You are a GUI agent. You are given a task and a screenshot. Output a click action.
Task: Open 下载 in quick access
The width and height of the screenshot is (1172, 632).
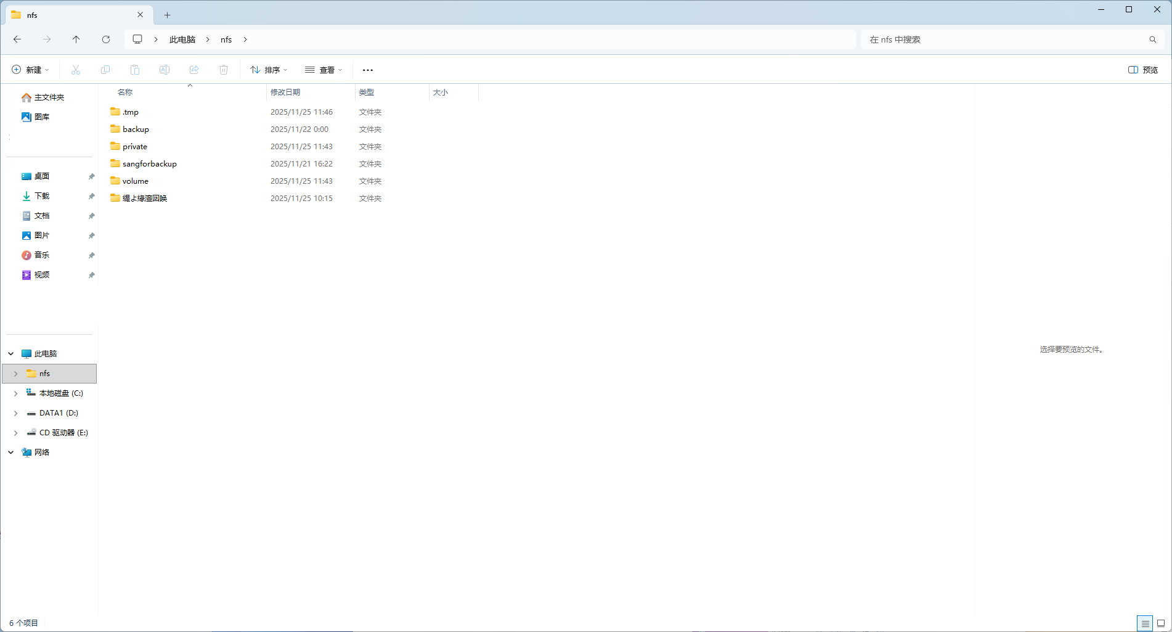(35, 196)
